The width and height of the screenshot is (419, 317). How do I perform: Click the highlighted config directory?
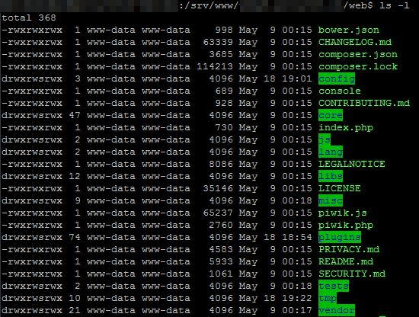[337, 78]
